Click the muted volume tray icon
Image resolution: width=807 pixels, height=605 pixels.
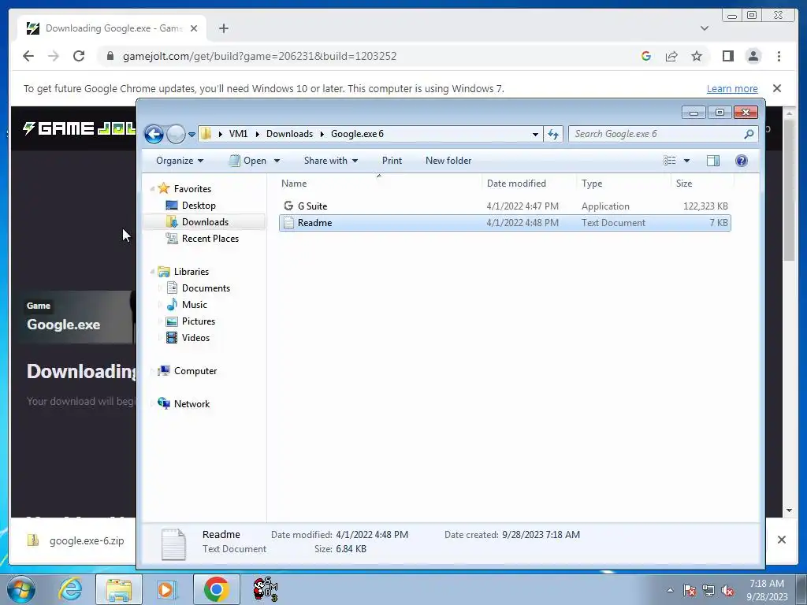pos(727,591)
